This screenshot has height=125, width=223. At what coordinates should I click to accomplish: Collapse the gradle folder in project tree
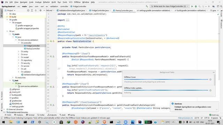click(x=7, y=20)
